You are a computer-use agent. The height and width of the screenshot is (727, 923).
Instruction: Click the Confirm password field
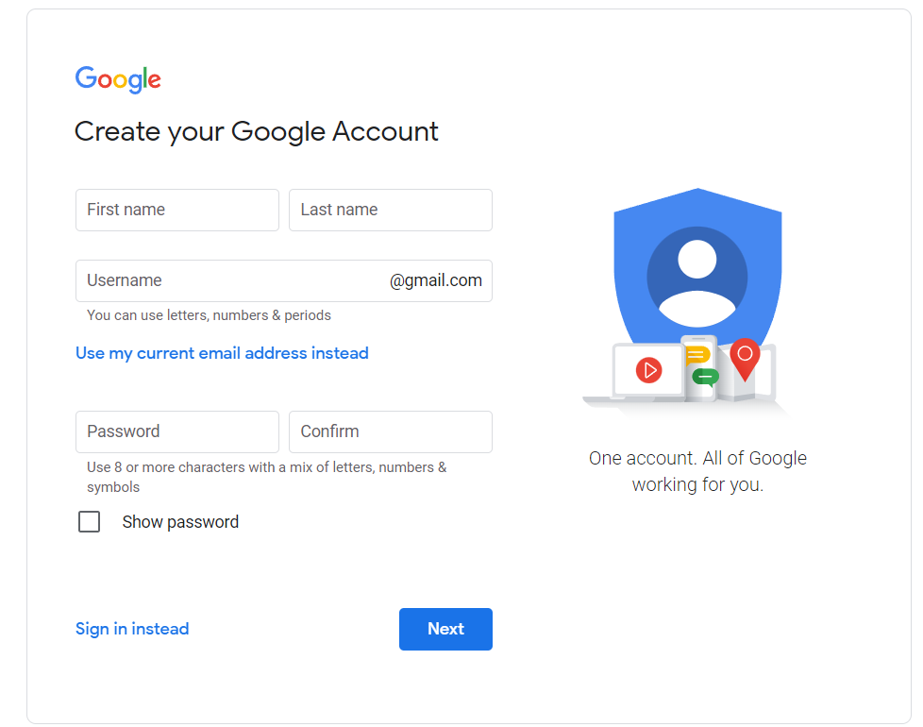coord(390,431)
